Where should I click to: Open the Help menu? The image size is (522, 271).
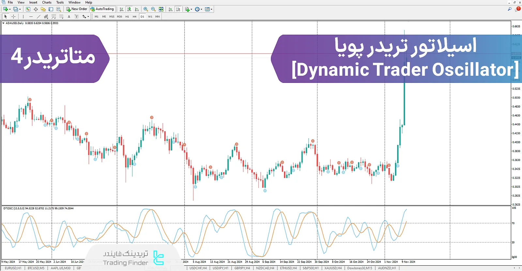[x=89, y=2]
